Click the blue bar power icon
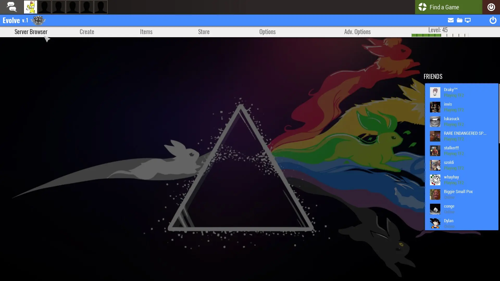The width and height of the screenshot is (500, 281). [x=493, y=20]
